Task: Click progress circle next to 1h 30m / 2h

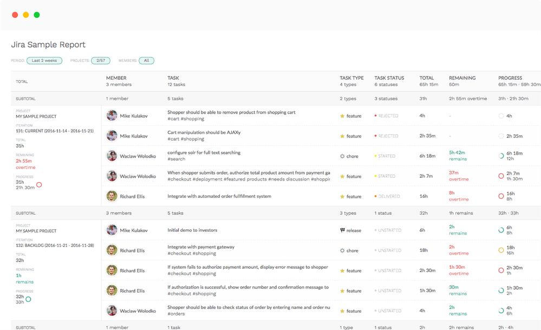Action: (x=501, y=290)
